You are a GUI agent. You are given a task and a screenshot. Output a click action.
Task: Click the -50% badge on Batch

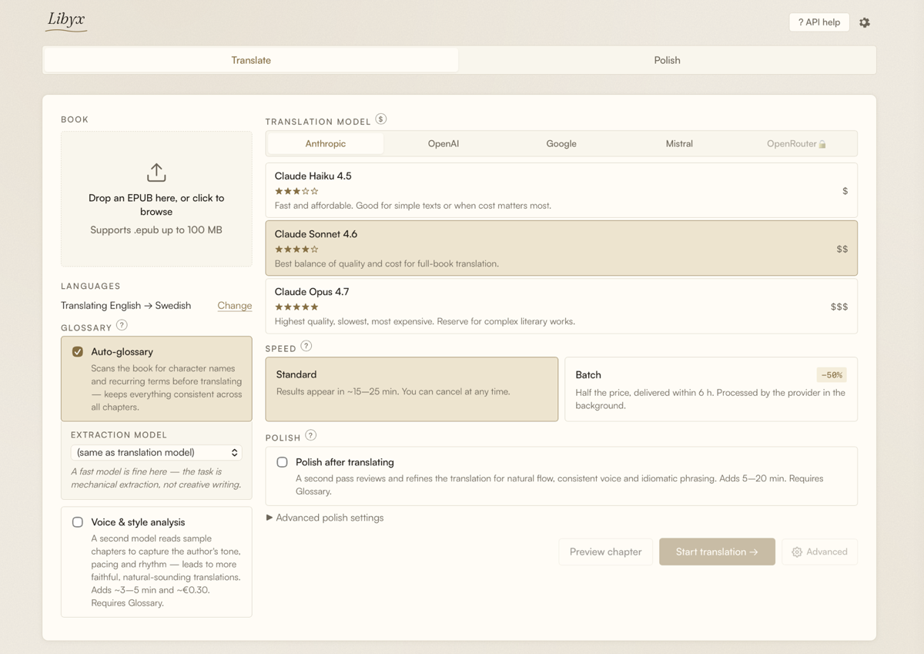click(x=832, y=375)
